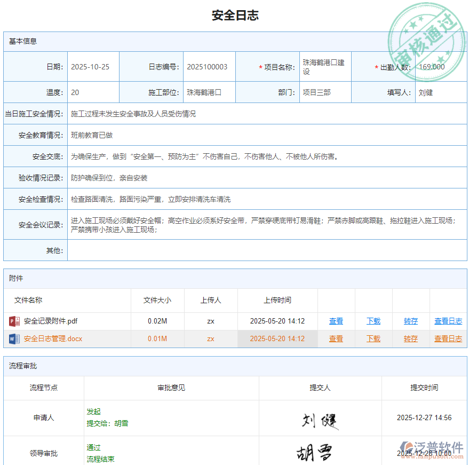The image size is (469, 465).
Task: Open 查看日志 on the 安全日志管理.docx row
Action: click(448, 338)
